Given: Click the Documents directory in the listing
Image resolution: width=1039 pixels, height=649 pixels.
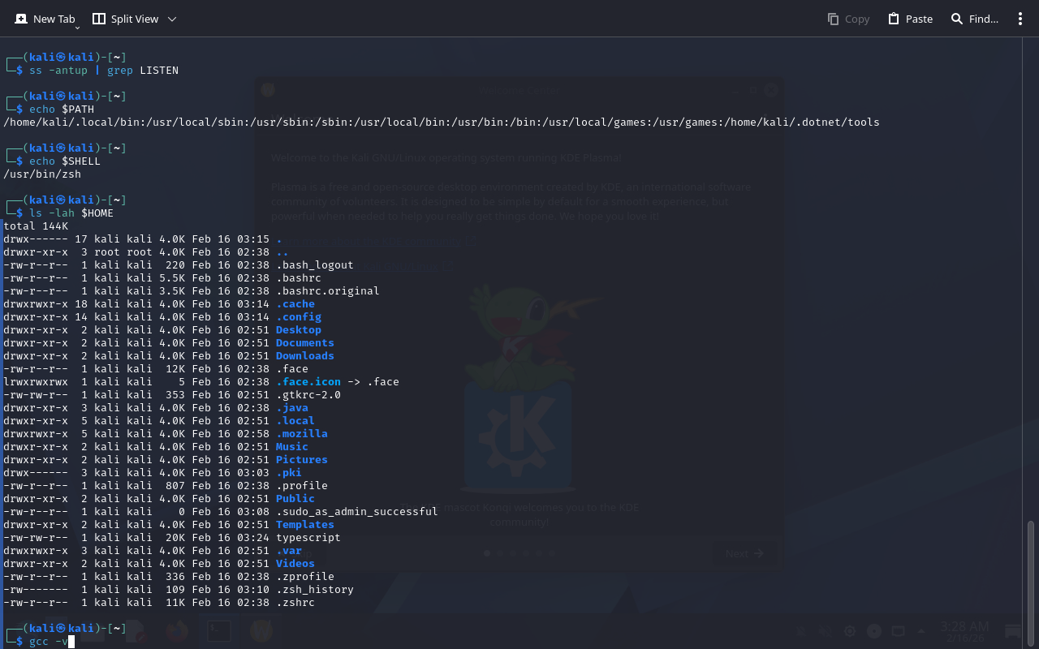Looking at the screenshot, I should click(x=304, y=343).
